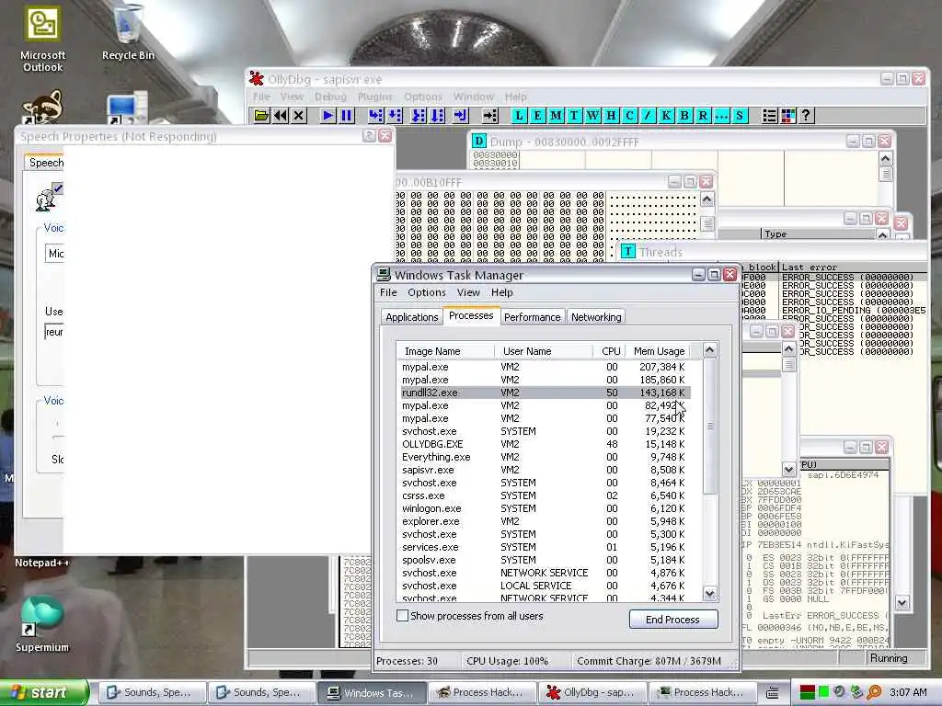The image size is (942, 706).
Task: Click the on-screen keyboard icon in taskbar
Action: coord(773,693)
